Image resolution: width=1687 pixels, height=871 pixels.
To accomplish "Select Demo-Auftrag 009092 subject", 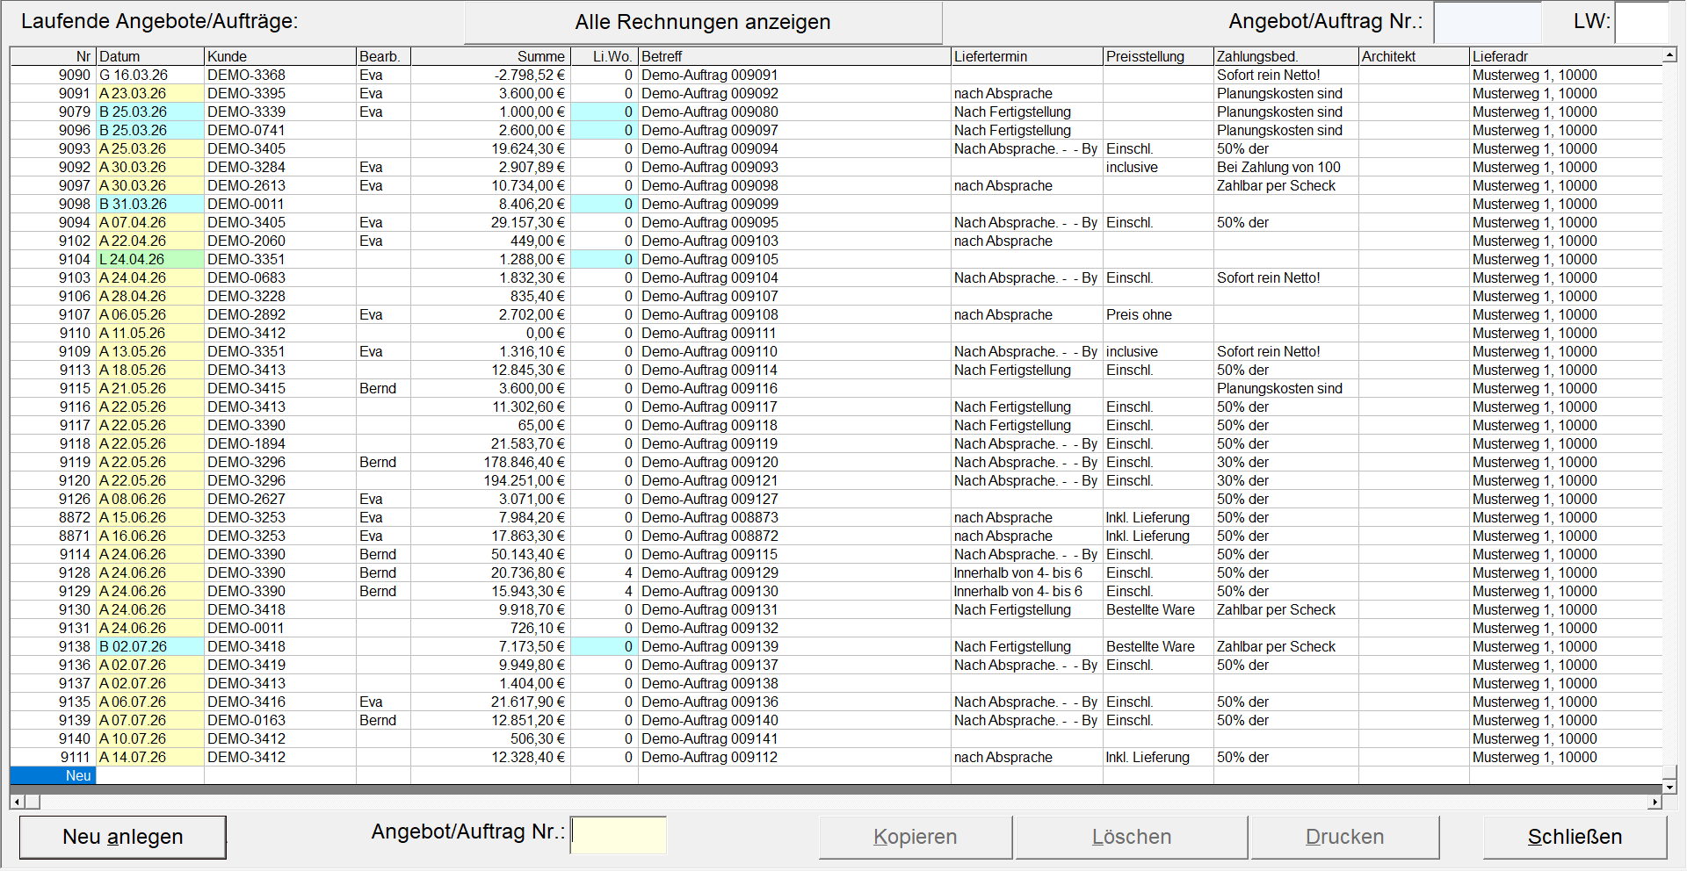I will pyautogui.click(x=794, y=94).
